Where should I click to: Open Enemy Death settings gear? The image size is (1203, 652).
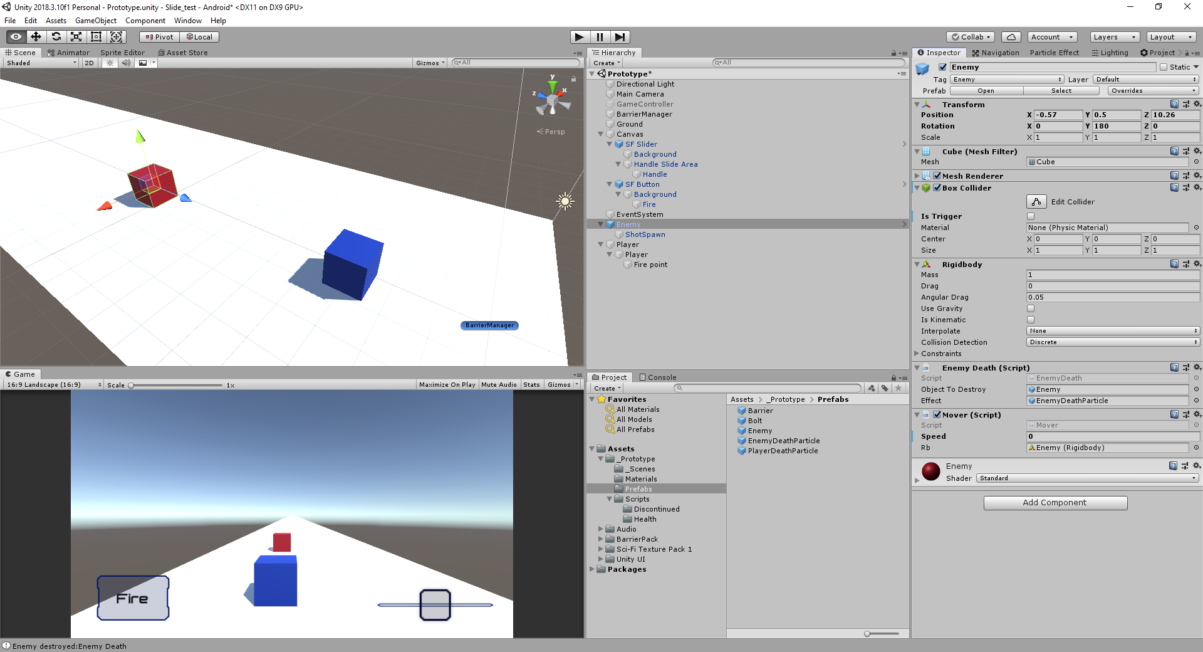[1197, 367]
